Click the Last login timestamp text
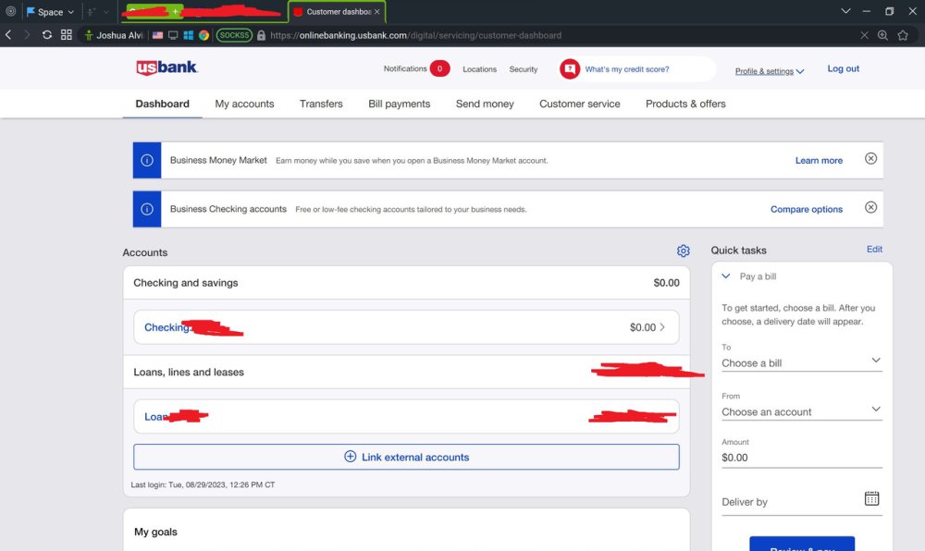This screenshot has height=551, width=925. coord(203,484)
